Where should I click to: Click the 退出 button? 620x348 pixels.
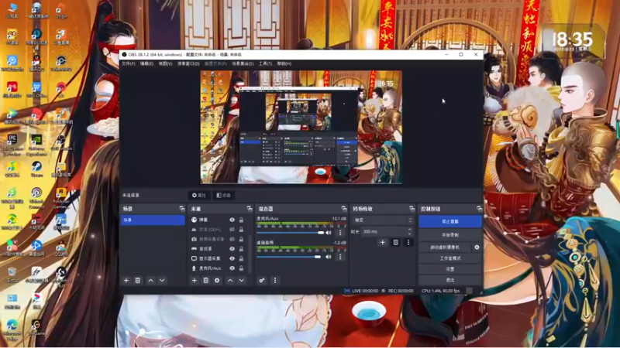[x=450, y=280]
